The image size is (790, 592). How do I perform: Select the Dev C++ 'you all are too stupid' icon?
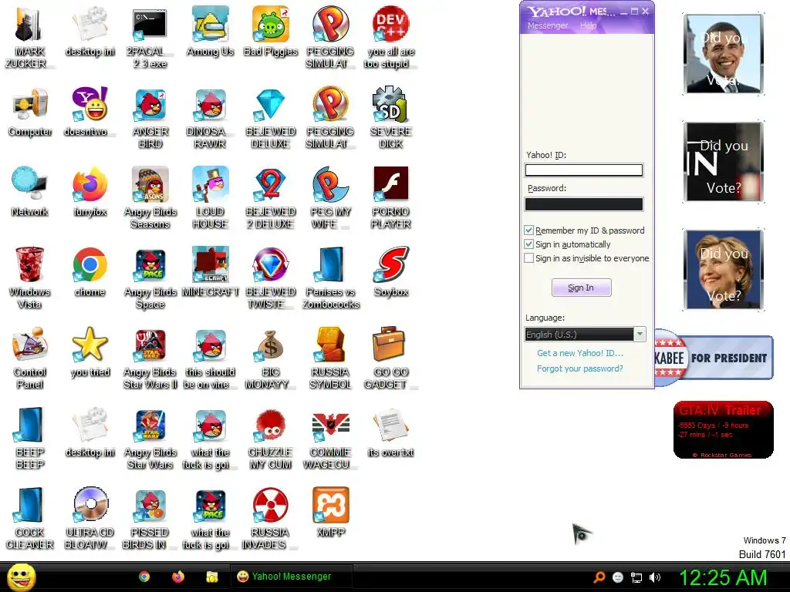click(x=391, y=37)
